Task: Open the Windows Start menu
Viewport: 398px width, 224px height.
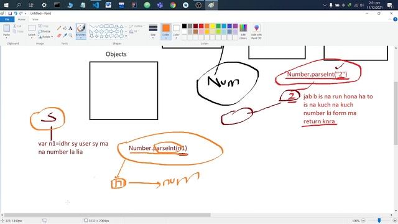Action: 6,5
